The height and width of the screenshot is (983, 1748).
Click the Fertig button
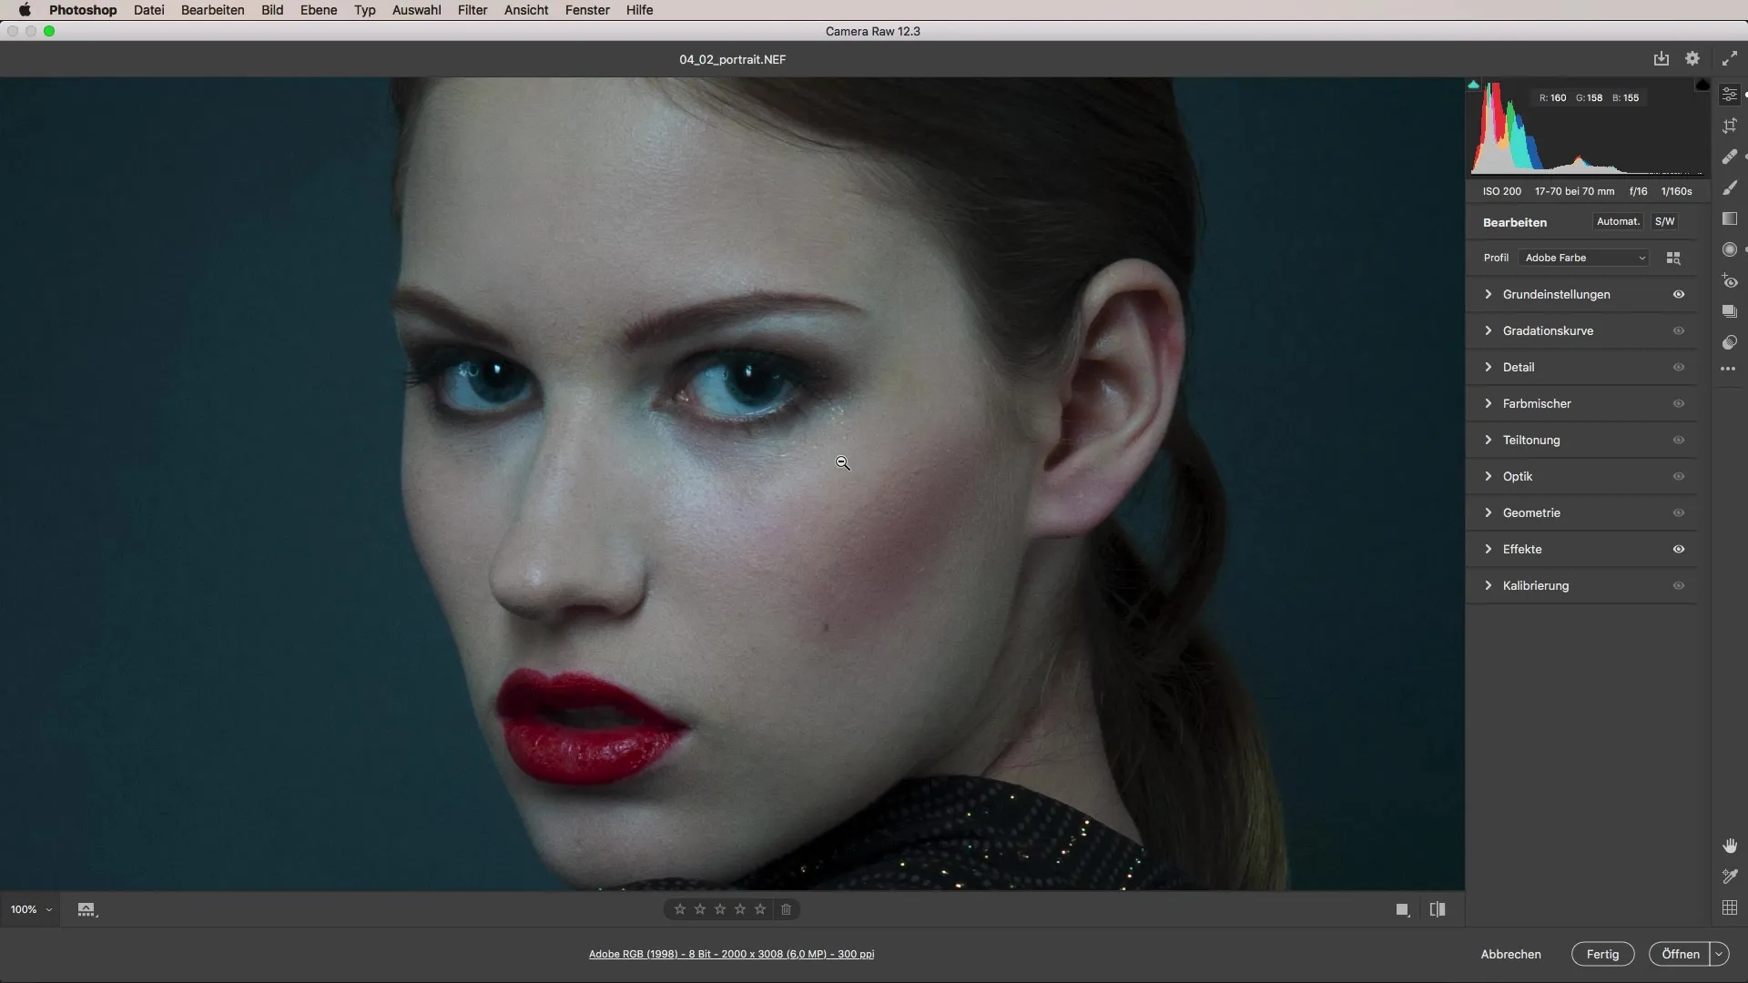(1602, 954)
